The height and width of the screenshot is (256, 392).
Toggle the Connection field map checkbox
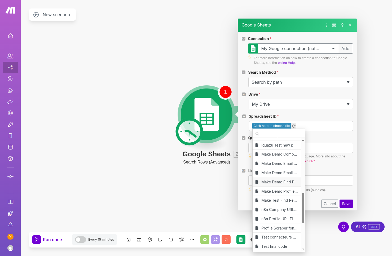[244, 39]
